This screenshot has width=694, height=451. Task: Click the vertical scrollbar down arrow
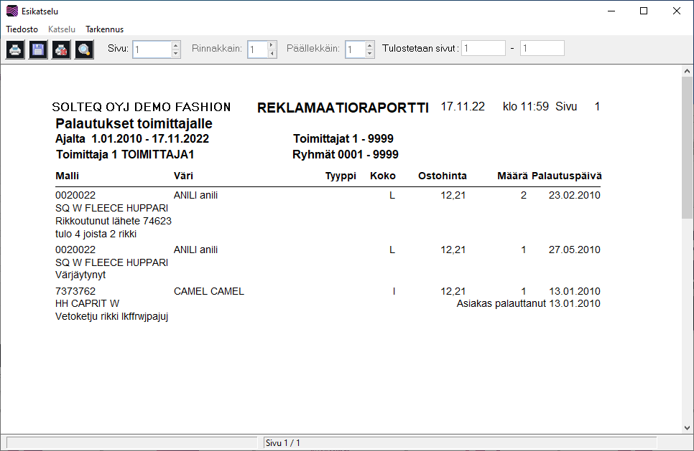[688, 428]
